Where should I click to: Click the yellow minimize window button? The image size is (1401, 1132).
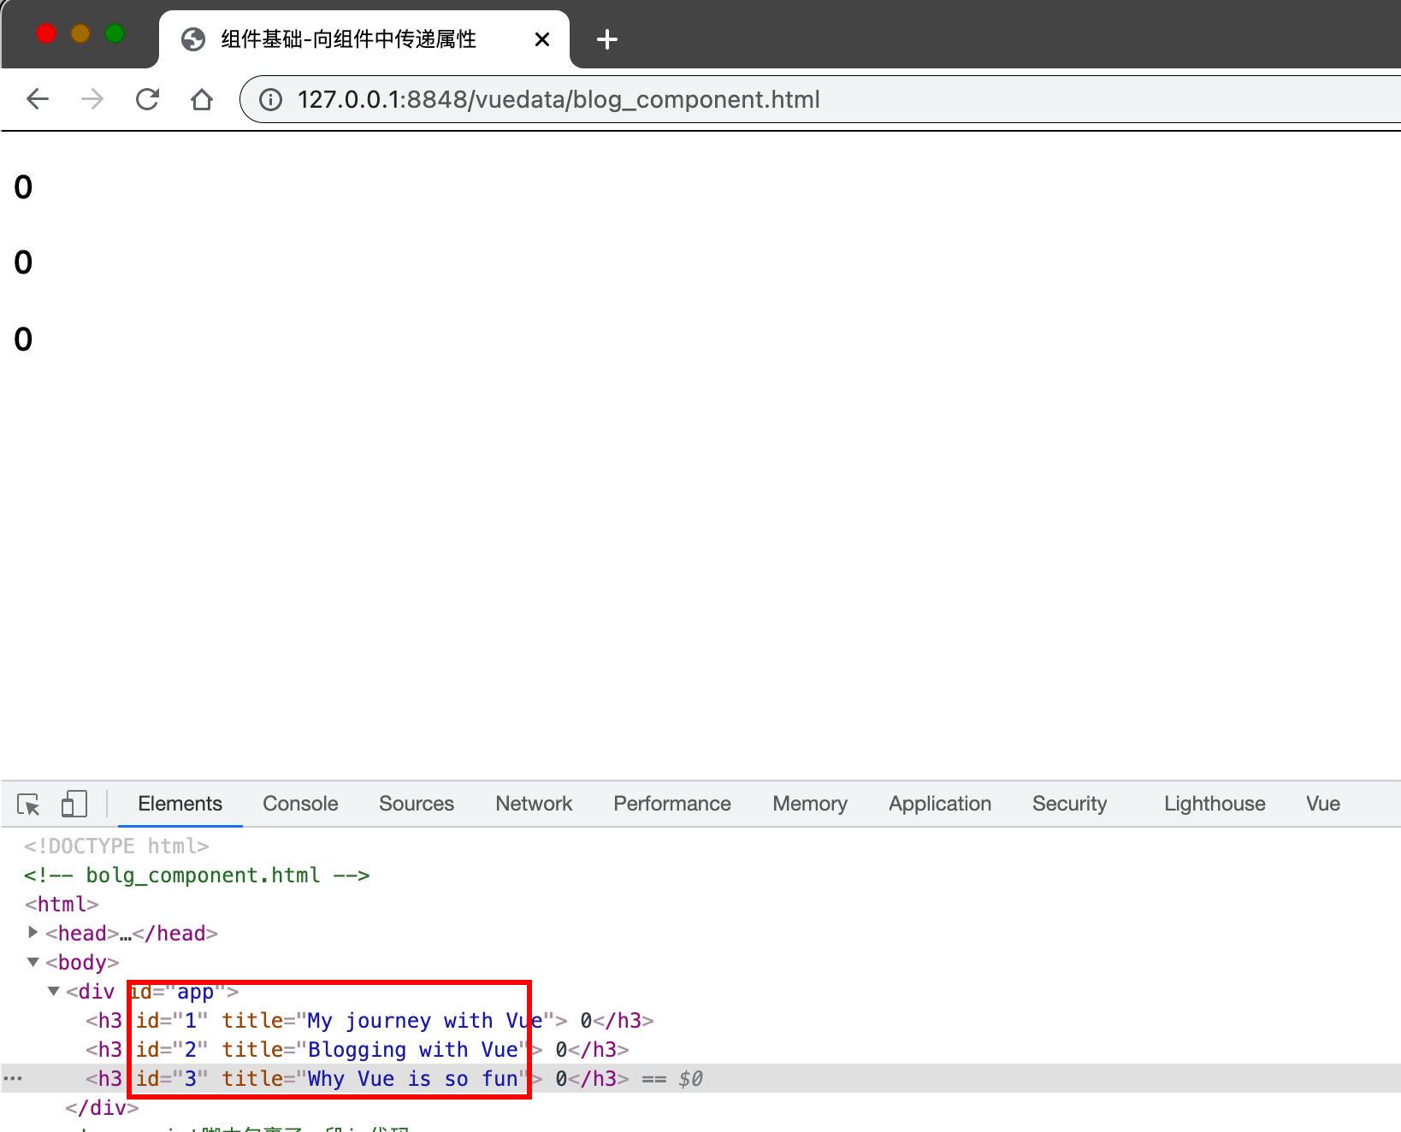point(80,33)
